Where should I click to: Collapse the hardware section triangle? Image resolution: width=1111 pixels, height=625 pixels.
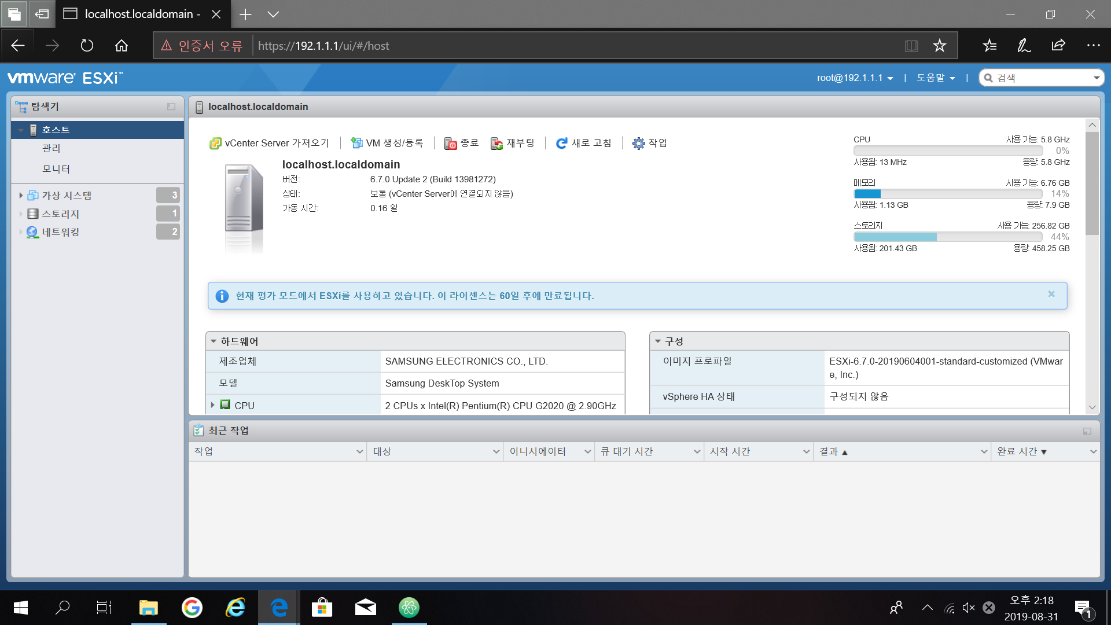coord(214,341)
